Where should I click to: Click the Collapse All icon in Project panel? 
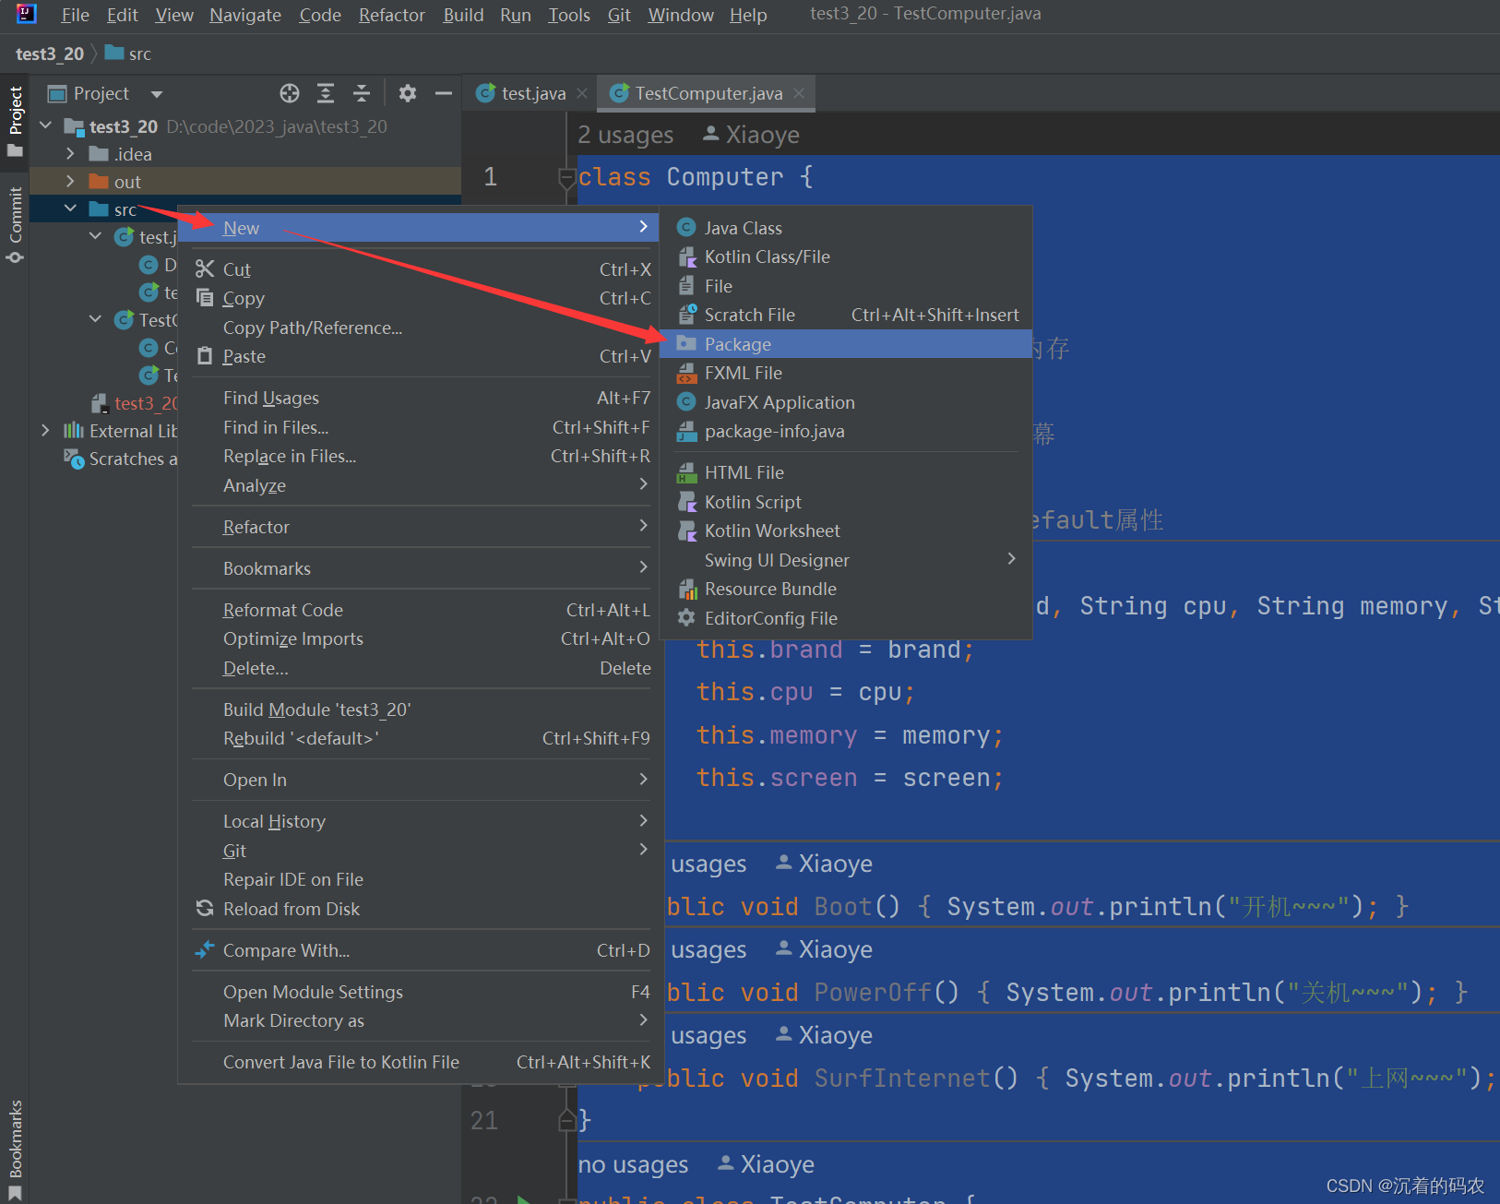coord(362,93)
